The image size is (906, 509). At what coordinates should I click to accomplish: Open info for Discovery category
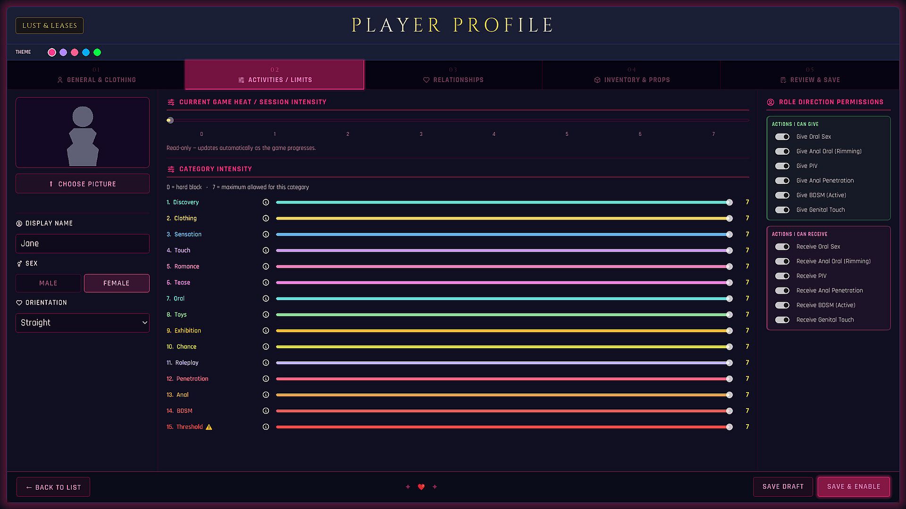(266, 202)
